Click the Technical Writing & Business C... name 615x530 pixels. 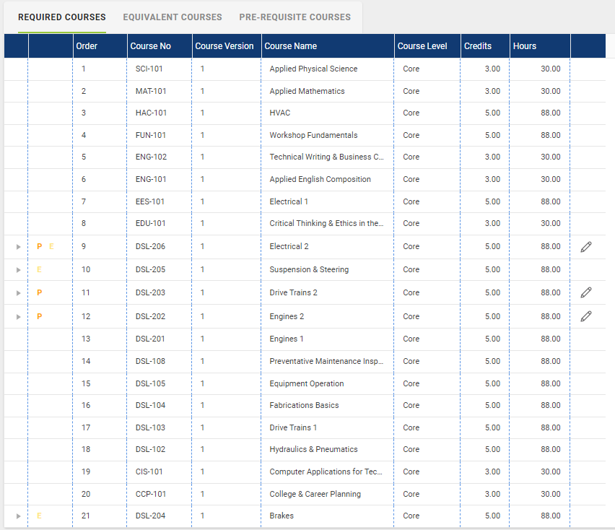point(326,157)
